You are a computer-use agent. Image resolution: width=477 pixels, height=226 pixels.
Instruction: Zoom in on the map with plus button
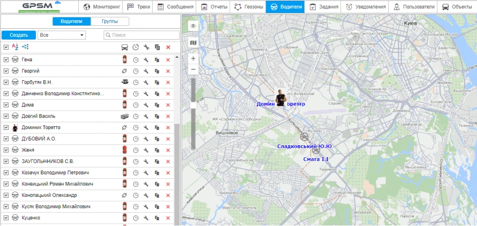coord(193,58)
